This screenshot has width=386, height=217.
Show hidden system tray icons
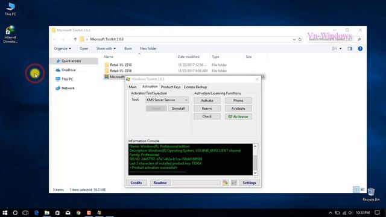pos(331,213)
